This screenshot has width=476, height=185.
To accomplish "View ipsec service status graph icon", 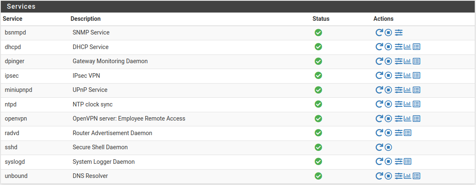I will pos(407,76).
